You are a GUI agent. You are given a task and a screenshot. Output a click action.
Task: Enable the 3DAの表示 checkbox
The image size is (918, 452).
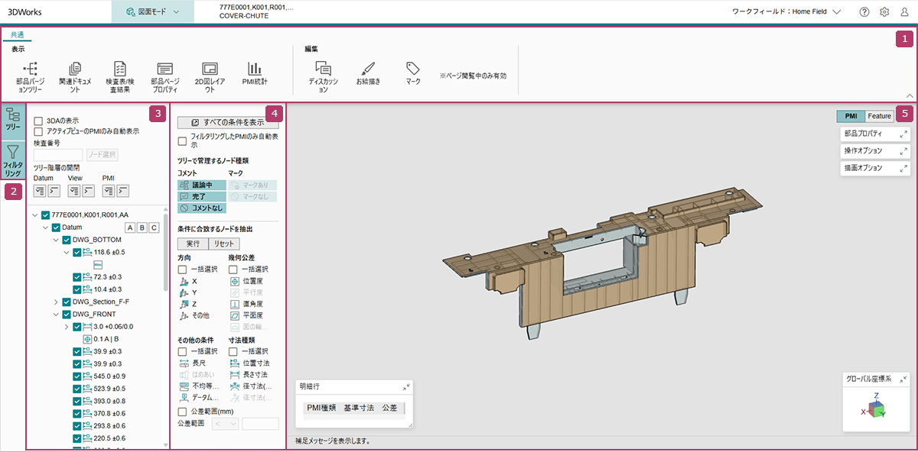point(38,121)
